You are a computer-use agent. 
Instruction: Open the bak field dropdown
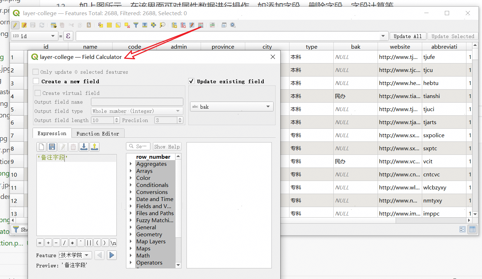coord(232,107)
